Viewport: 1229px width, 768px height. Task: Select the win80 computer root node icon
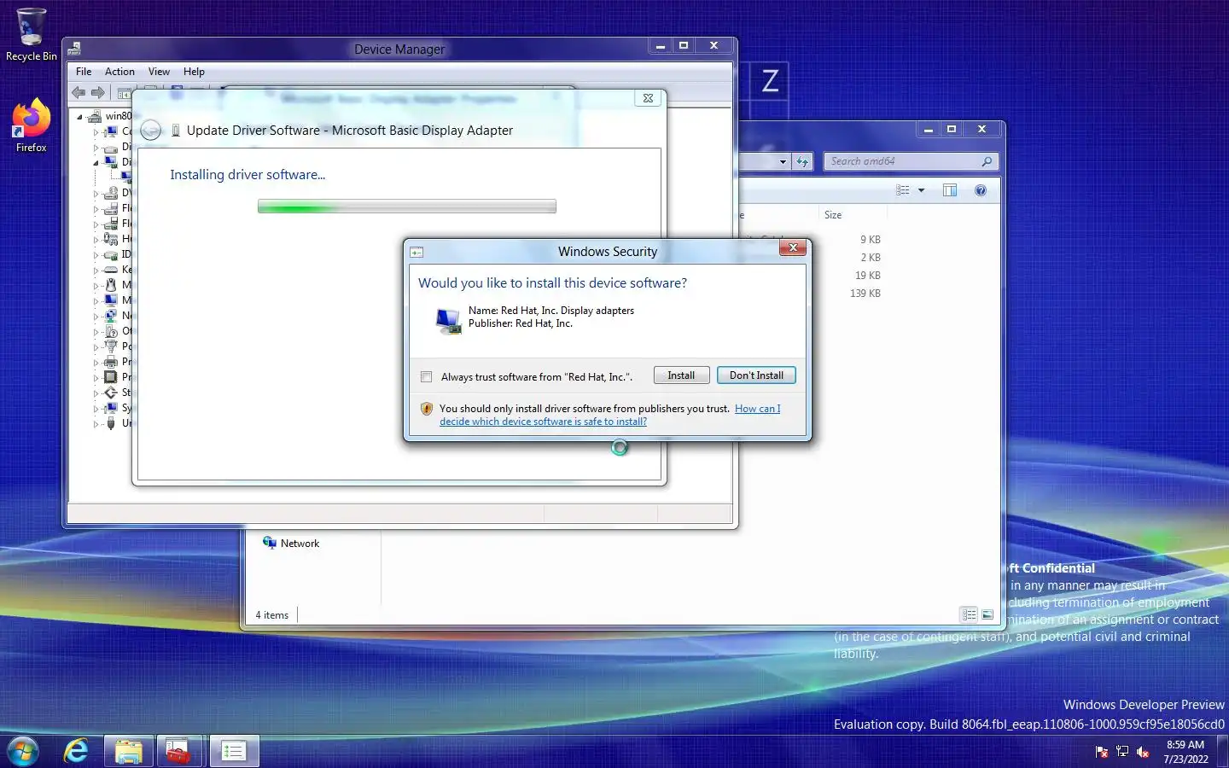point(96,116)
